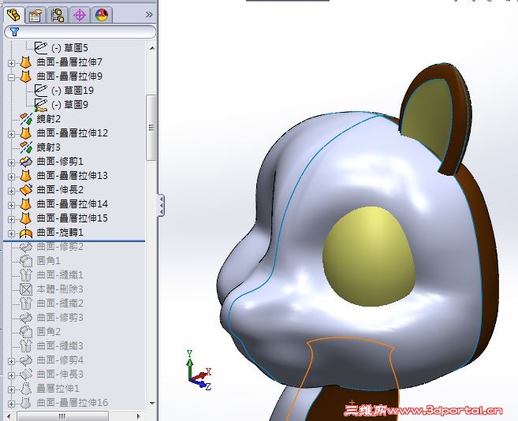Expand the 曲面-修剪1 feature

[x=11, y=162]
